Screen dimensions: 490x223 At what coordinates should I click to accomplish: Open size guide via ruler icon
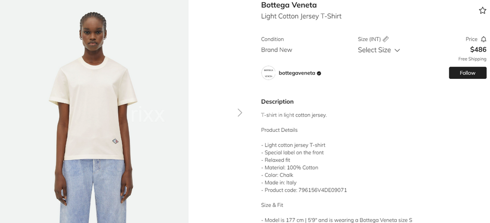click(386, 39)
